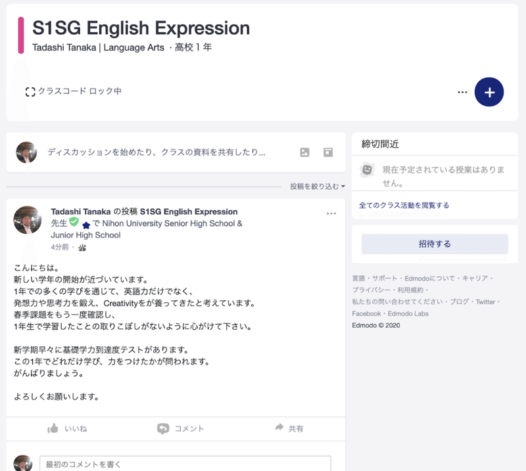
Task: Open the Edmodo Labs footer link
Action: tap(408, 314)
